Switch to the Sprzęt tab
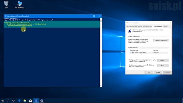Screen dimensions: 183x103 [x=140, y=27]
